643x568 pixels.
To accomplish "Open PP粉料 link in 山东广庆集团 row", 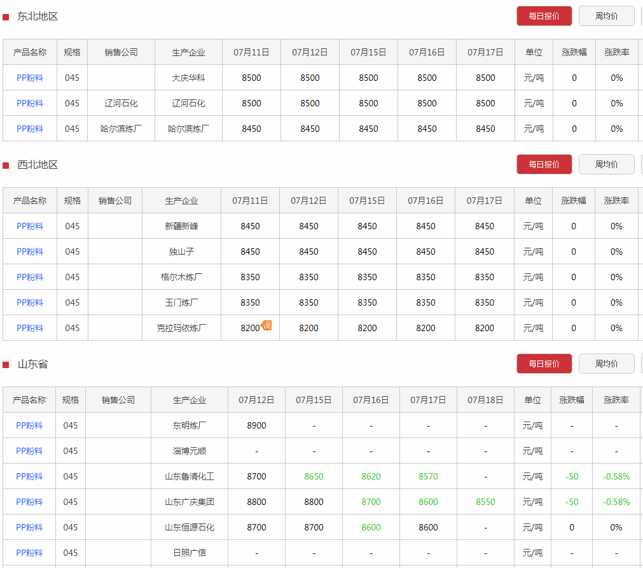I will (29, 502).
